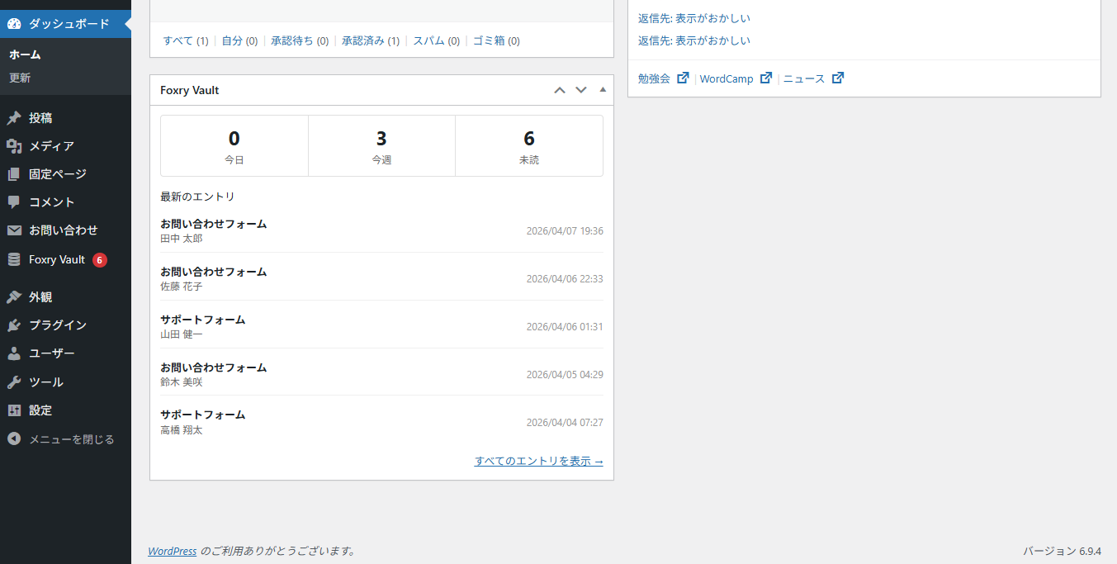Open ツール using the wrench icon
The image size is (1117, 564).
click(13, 382)
